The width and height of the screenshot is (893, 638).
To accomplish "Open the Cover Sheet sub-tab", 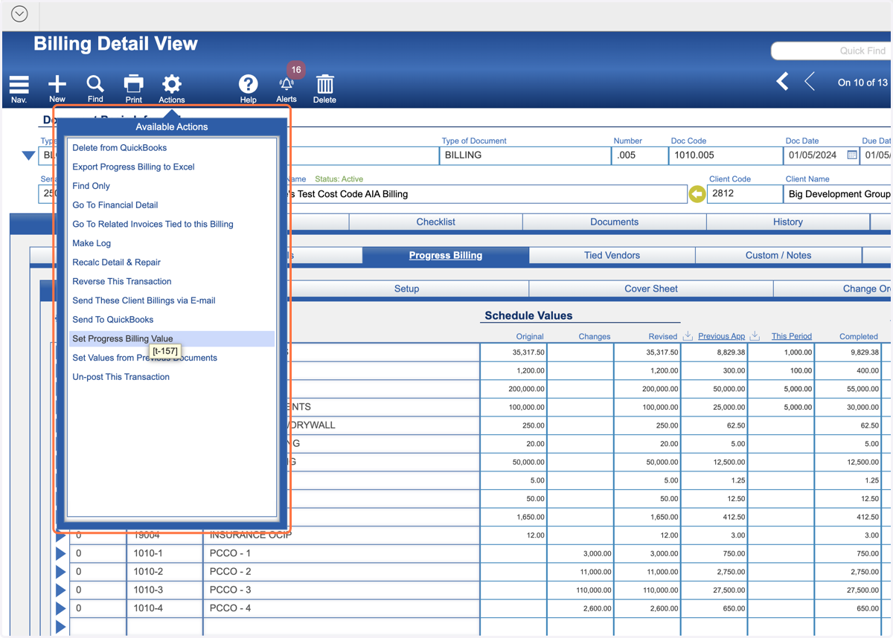I will [x=651, y=289].
